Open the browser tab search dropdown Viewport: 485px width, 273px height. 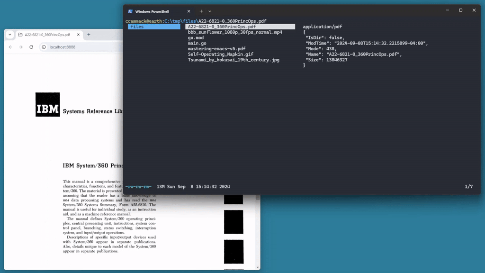10,35
